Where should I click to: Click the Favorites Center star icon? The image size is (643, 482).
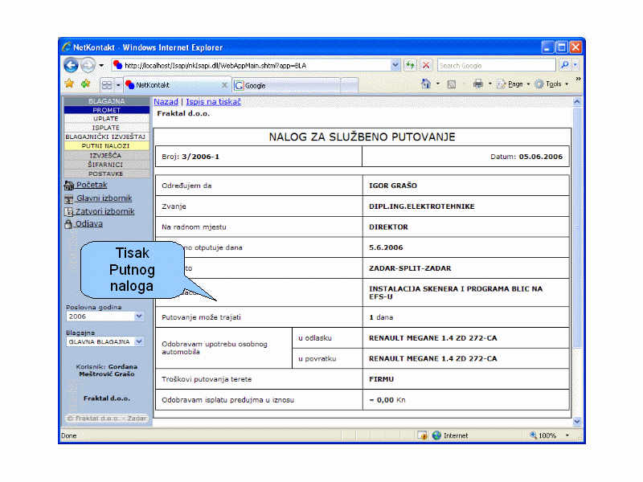tap(69, 84)
